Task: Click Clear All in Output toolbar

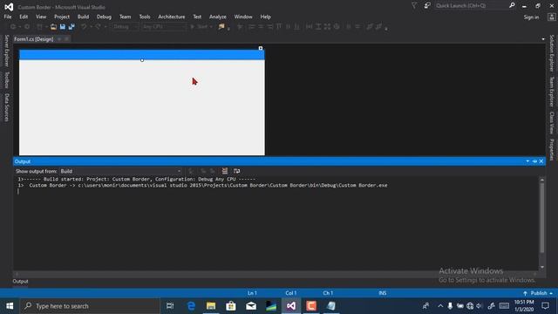Action: click(x=225, y=171)
